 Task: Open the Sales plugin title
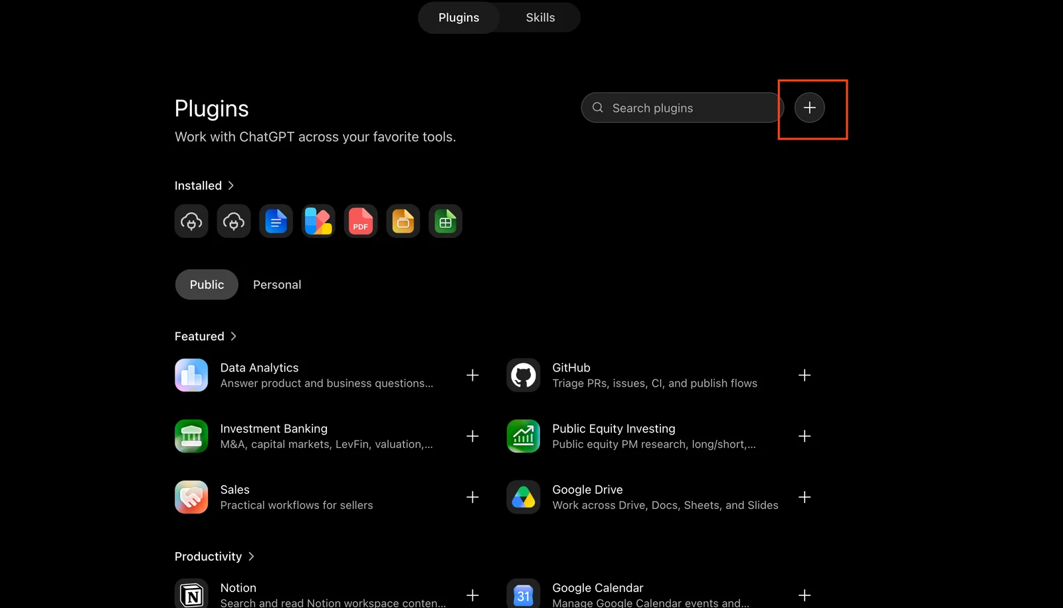(235, 490)
